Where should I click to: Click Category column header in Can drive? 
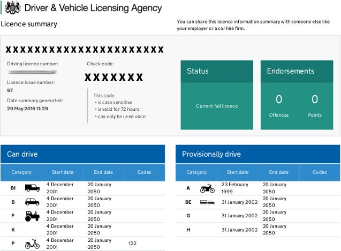point(21,172)
